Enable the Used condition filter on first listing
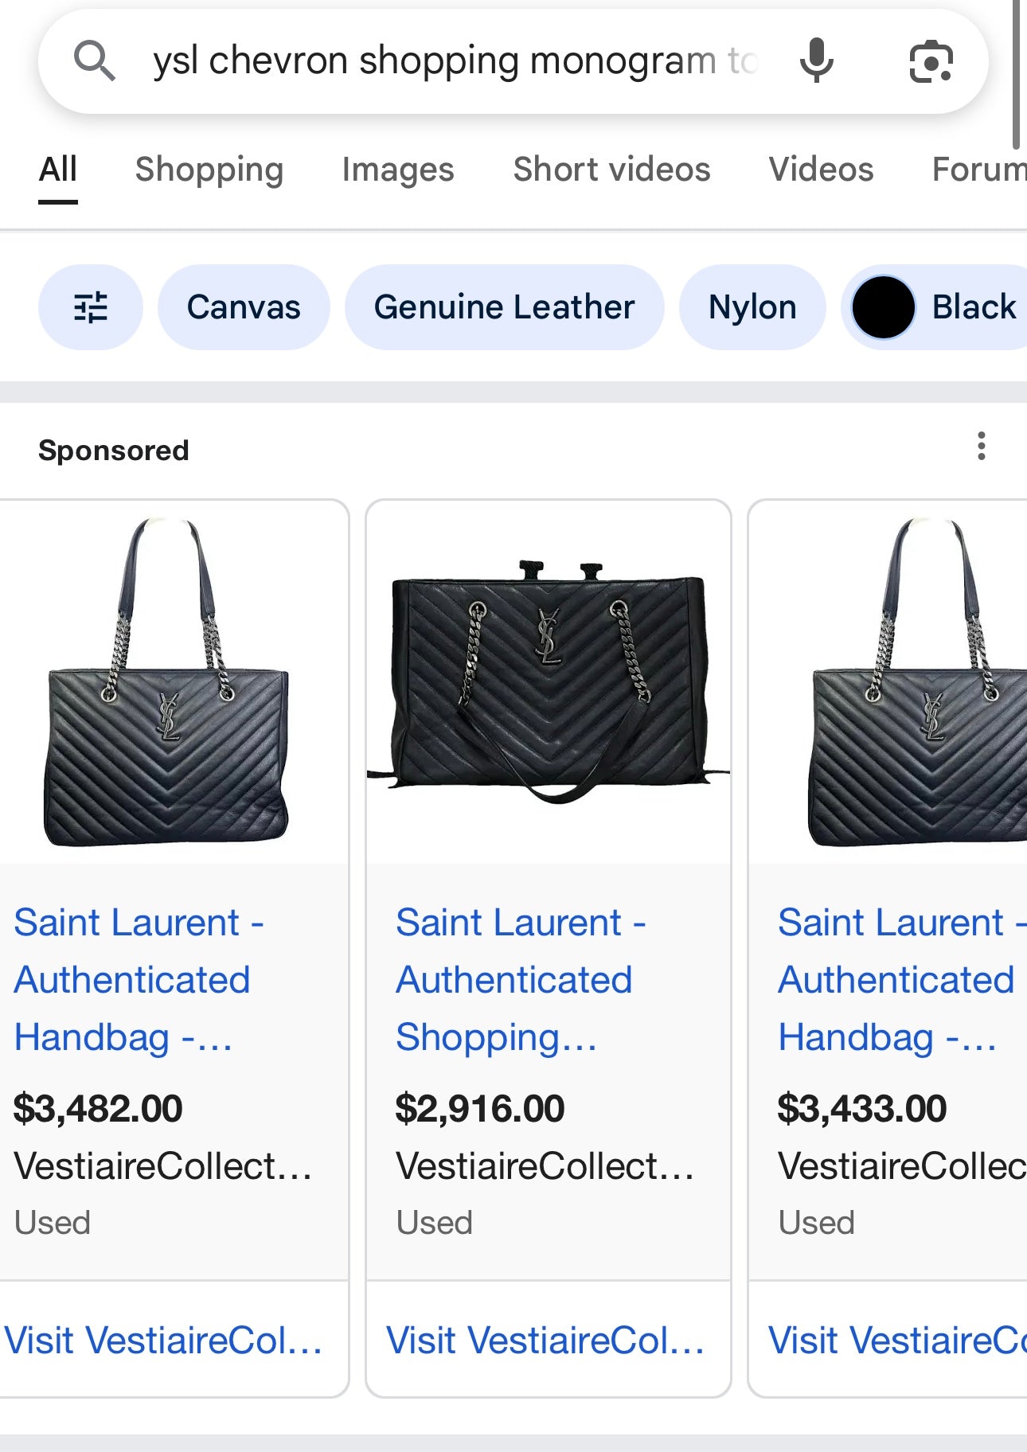This screenshot has height=1452, width=1027. 52,1222
